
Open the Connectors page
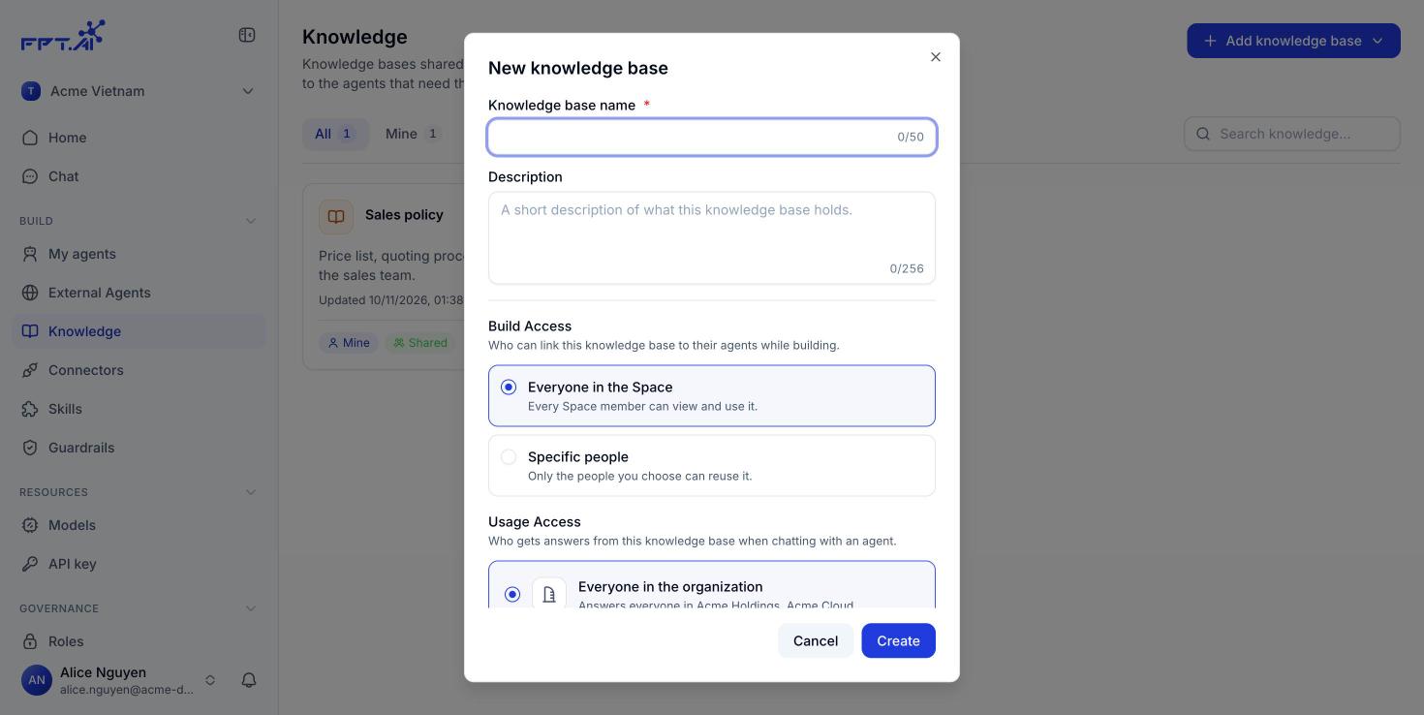139,370
